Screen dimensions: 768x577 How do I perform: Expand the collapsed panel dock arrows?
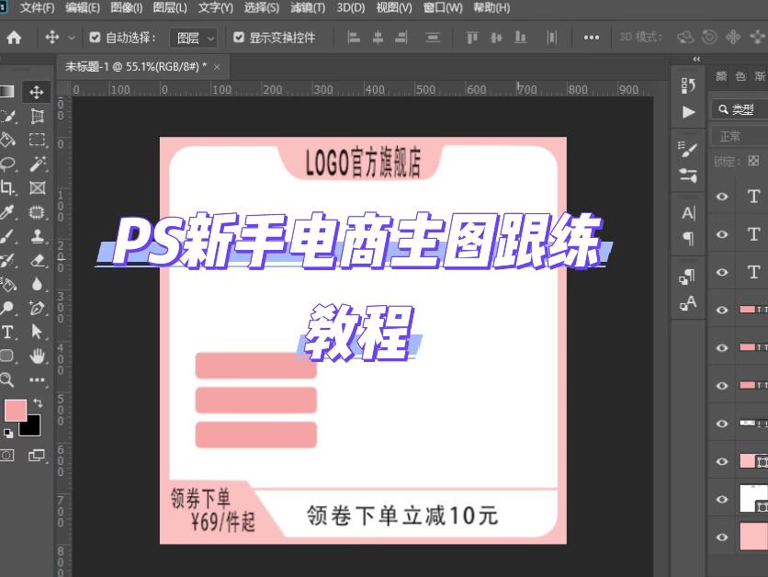pos(696,60)
